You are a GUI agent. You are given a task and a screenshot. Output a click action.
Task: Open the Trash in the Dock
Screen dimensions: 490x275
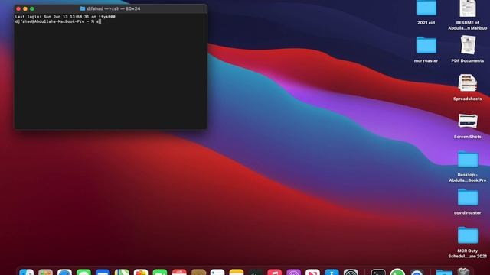[463, 272]
